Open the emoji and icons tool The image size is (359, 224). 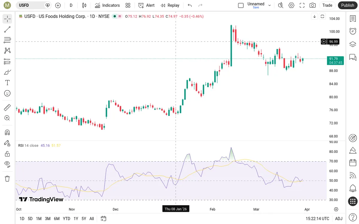coord(7,93)
